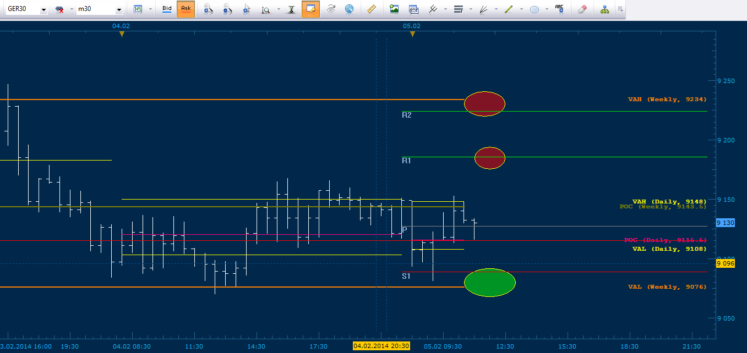Select the ABC text label tool
The width and height of the screenshot is (747, 353).
559,9
